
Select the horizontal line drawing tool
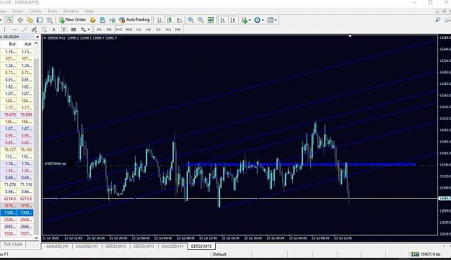(14, 30)
